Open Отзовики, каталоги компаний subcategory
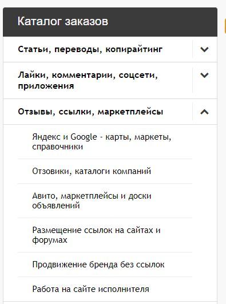 click(92, 171)
